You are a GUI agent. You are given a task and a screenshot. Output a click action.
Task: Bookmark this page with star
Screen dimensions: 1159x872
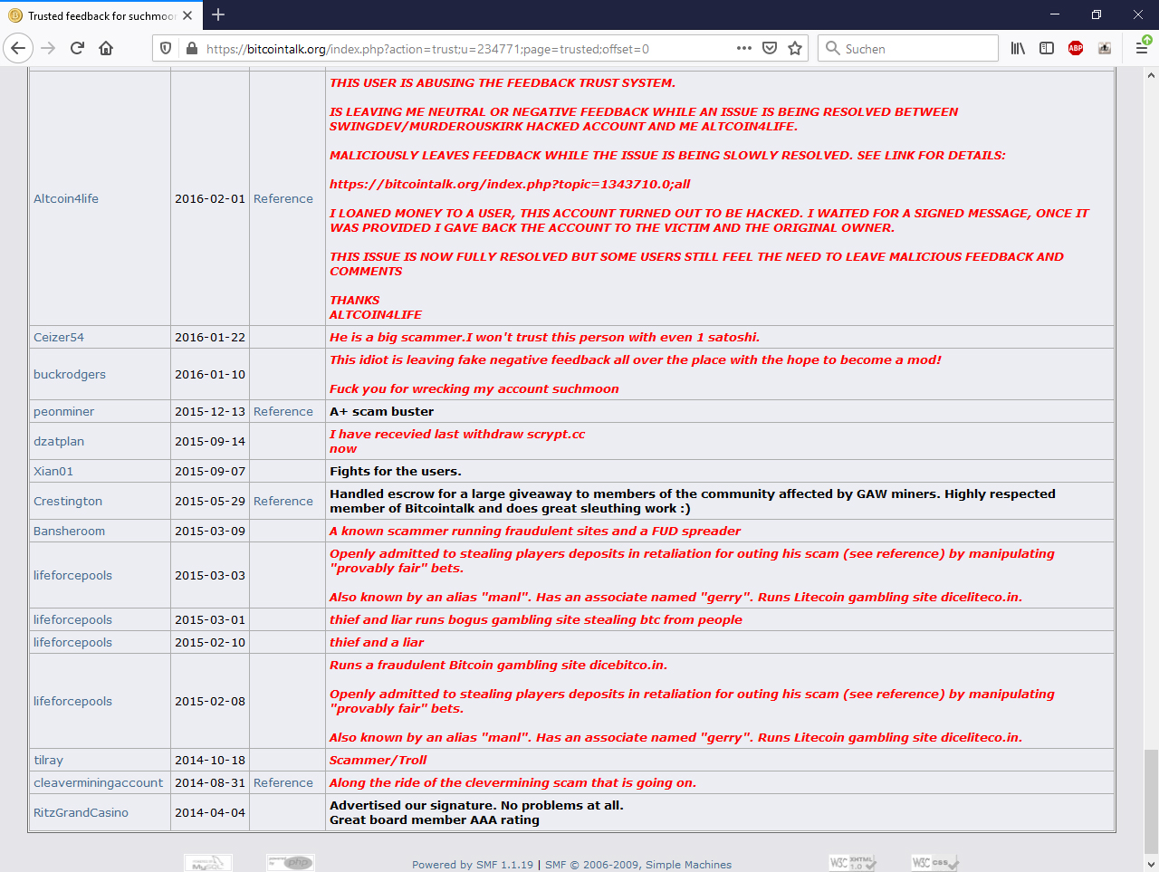pyautogui.click(x=795, y=48)
